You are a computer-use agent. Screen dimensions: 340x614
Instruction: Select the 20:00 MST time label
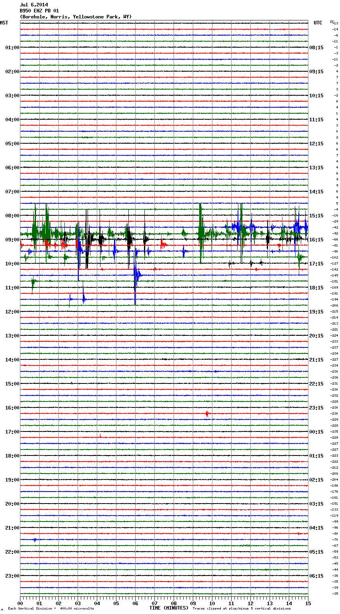12,504
